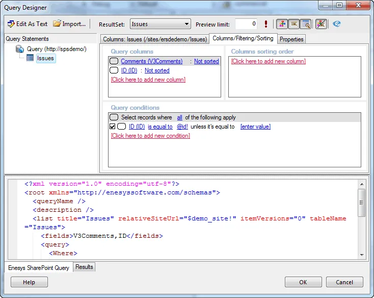Click the Preview limit input field

pyautogui.click(x=246, y=24)
